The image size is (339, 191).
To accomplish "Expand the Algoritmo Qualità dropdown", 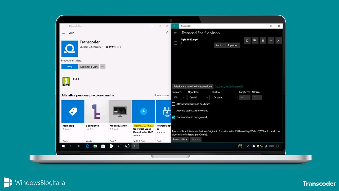I will click(x=199, y=97).
